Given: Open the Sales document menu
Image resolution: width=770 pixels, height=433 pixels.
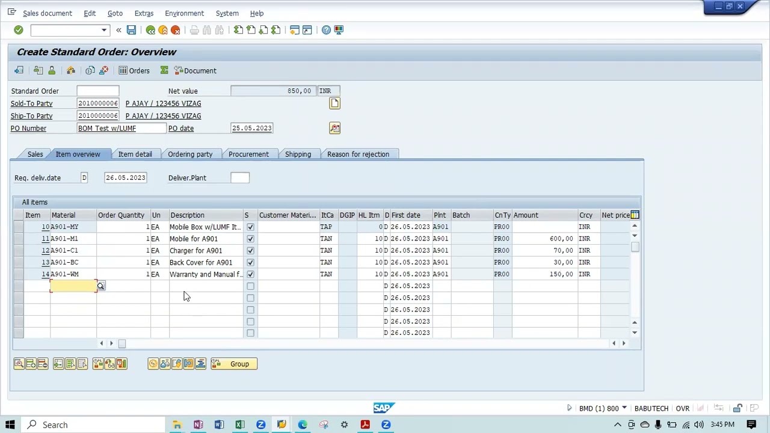Looking at the screenshot, I should tap(48, 13).
